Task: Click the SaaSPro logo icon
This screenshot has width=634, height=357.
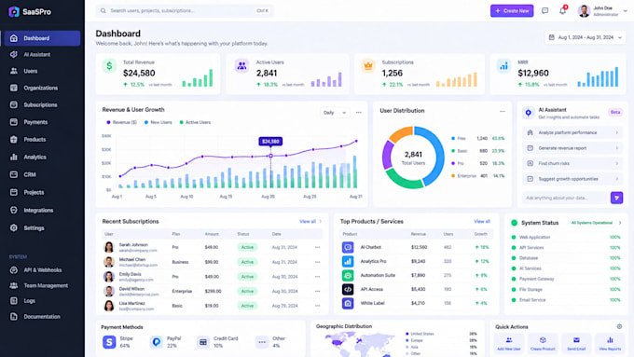Action: click(14, 12)
